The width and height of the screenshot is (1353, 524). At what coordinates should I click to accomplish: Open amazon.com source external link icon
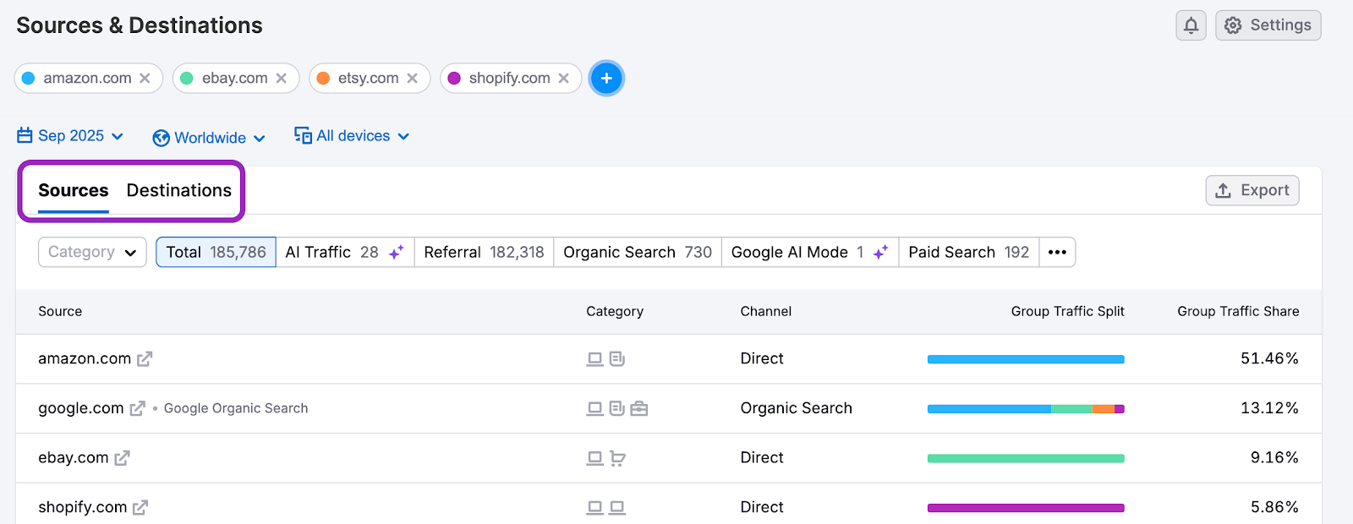click(x=145, y=359)
